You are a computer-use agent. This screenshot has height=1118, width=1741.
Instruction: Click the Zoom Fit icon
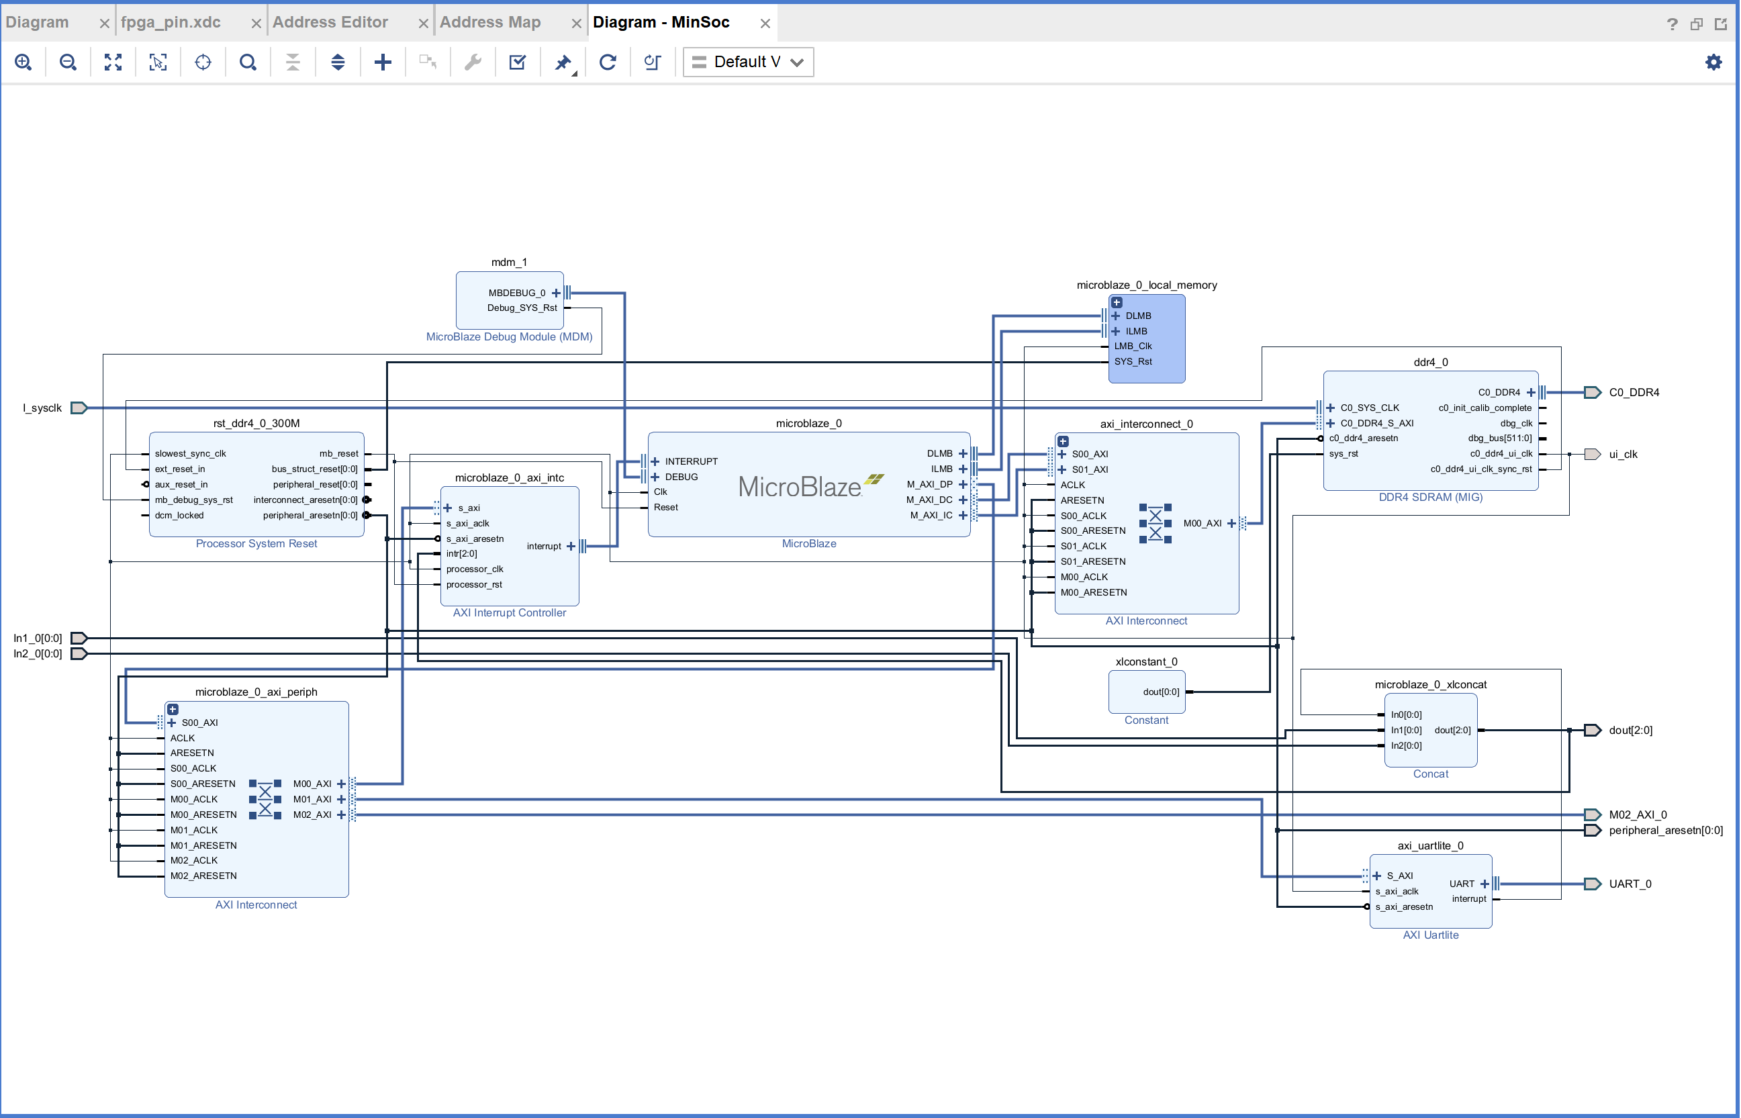(113, 62)
